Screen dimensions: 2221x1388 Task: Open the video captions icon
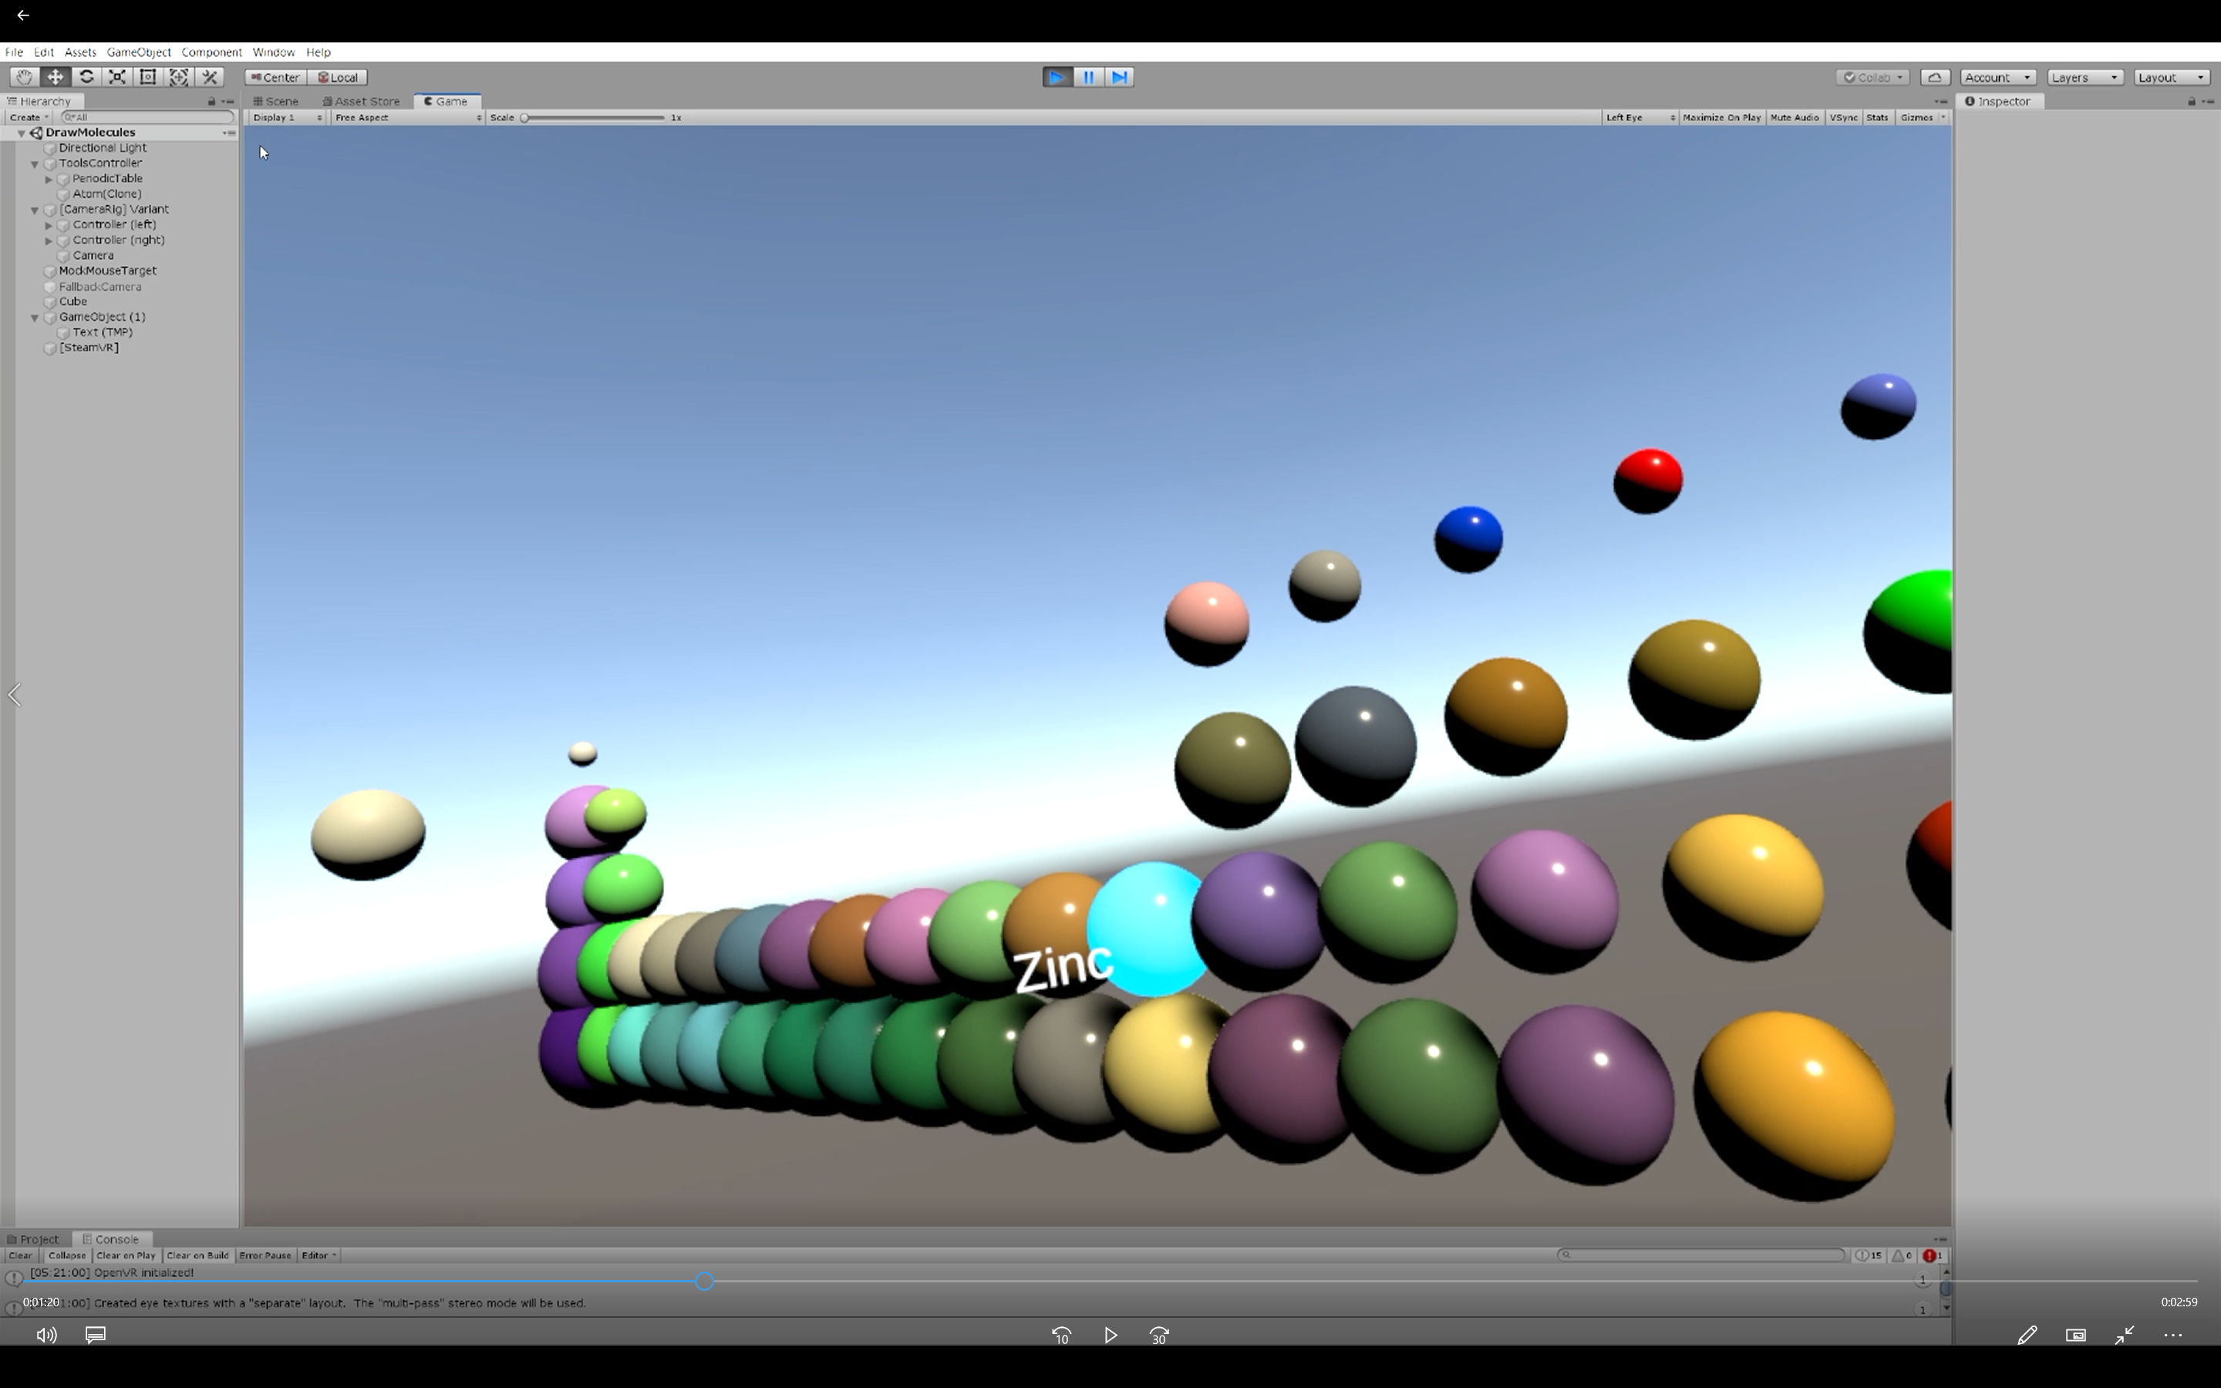[x=96, y=1335]
